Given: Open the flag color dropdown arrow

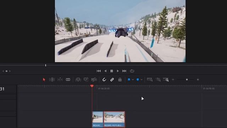Looking at the screenshot, I should tap(133, 80).
